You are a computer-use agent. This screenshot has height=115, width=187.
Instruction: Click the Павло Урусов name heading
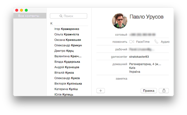tap(146, 17)
